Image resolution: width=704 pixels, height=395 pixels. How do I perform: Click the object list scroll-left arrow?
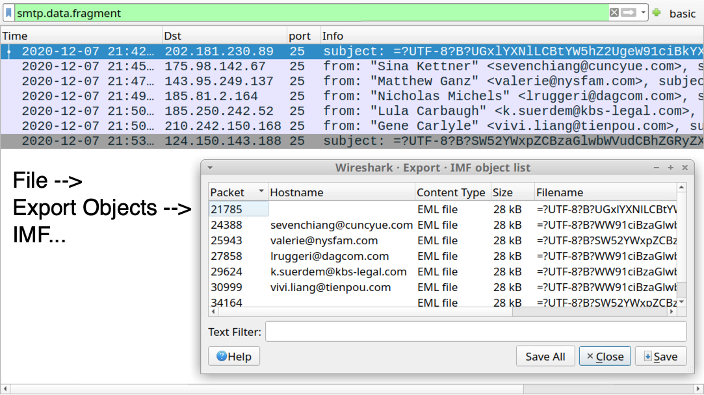pyautogui.click(x=213, y=311)
